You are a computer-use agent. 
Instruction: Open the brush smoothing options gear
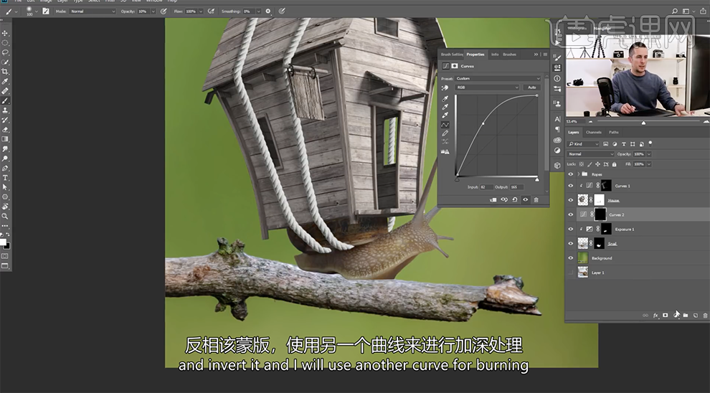268,11
